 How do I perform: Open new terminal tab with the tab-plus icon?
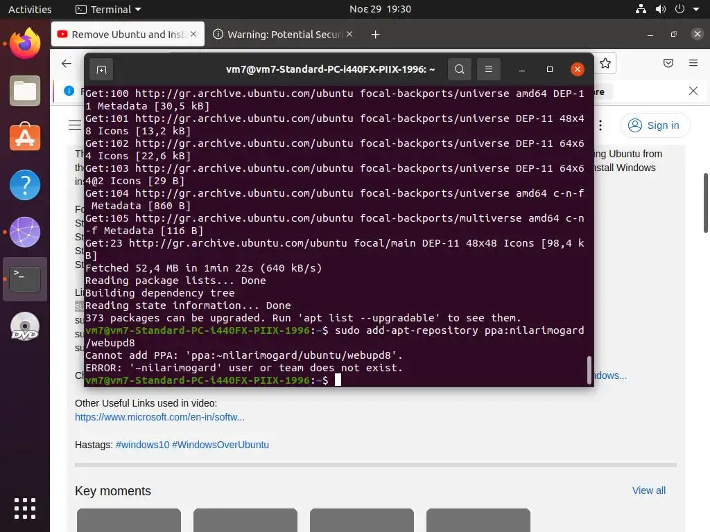[101, 69]
